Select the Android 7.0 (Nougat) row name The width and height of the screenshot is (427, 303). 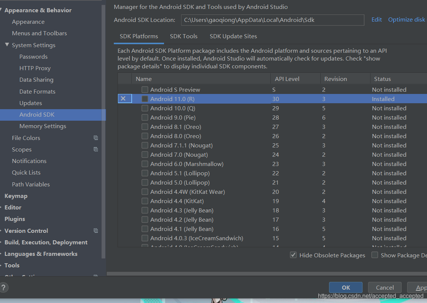(179, 154)
